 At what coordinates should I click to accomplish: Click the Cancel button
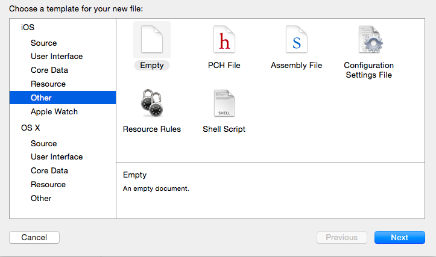(x=34, y=238)
